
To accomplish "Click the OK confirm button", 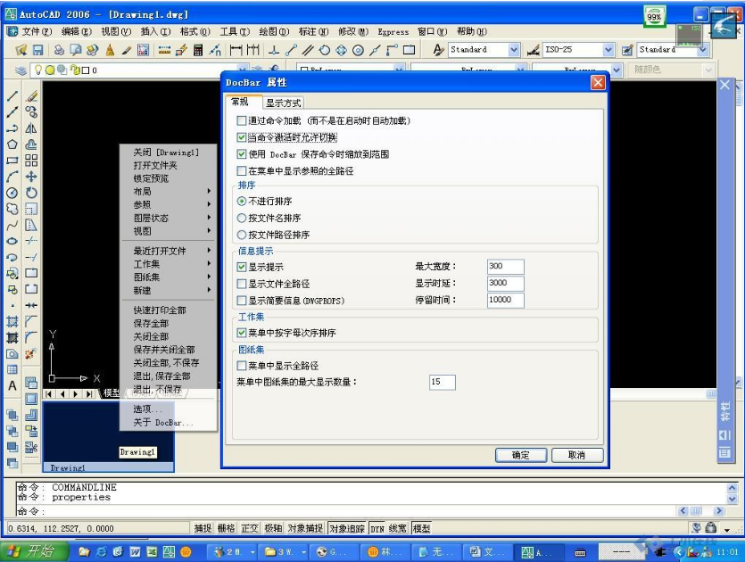I will pos(521,455).
